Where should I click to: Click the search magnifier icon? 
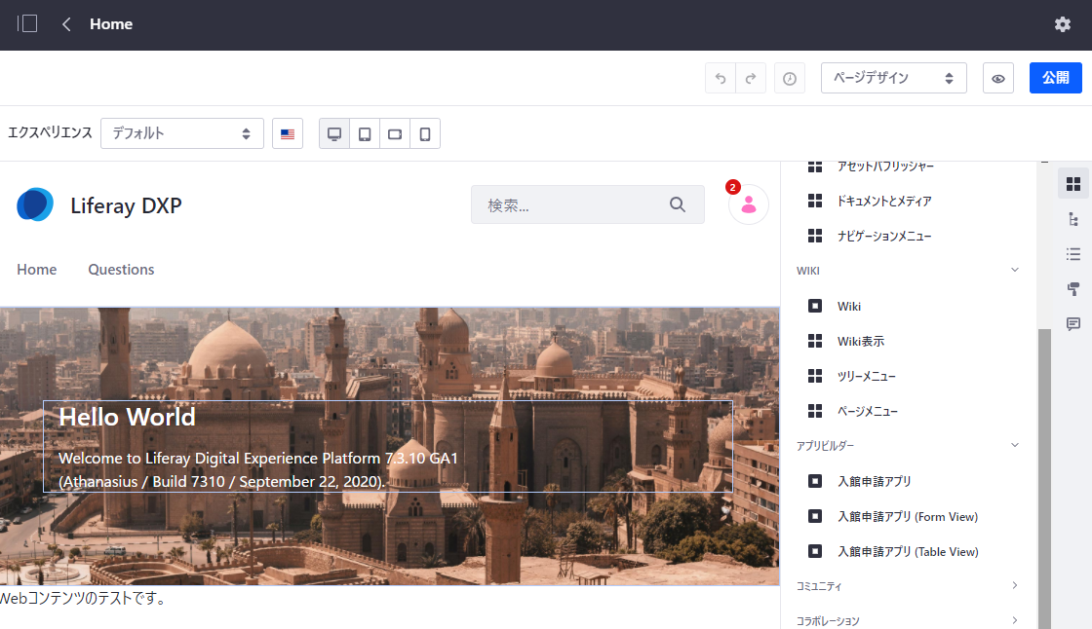click(x=678, y=204)
